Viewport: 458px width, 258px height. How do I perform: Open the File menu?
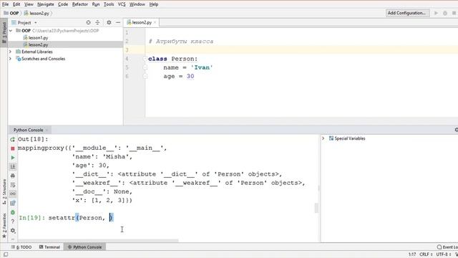click(x=5, y=4)
